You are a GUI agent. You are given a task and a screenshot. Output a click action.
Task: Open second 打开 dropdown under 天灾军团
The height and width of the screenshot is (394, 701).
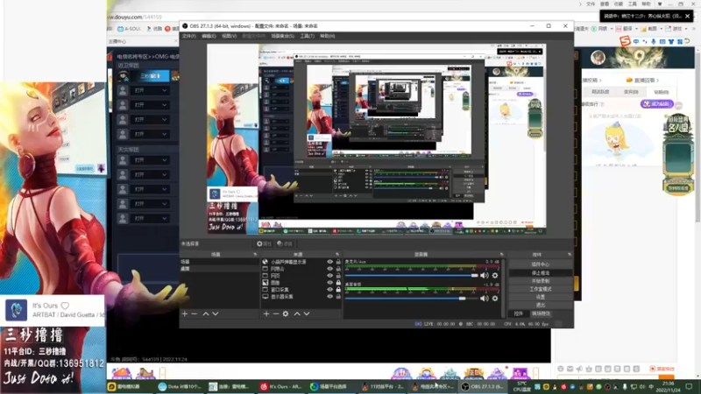150,174
